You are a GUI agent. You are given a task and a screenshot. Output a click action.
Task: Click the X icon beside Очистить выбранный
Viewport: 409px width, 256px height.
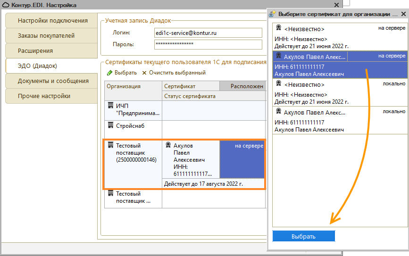click(x=144, y=73)
